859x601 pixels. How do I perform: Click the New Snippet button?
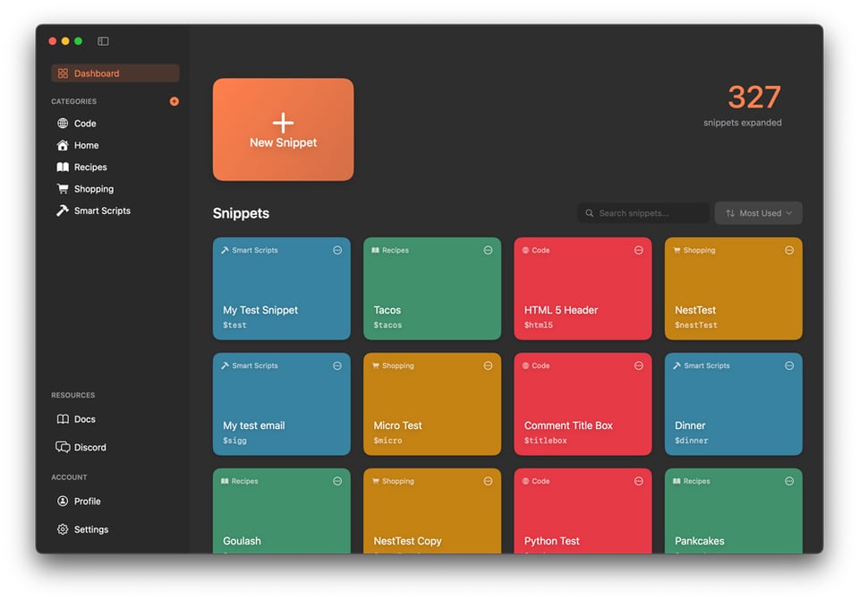click(283, 129)
